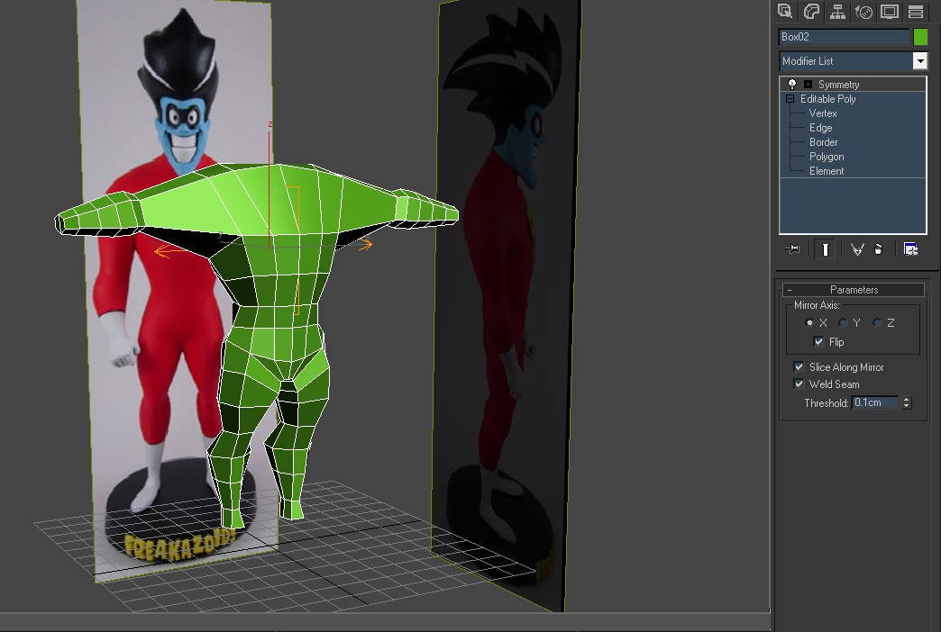The height and width of the screenshot is (632, 941).
Task: Toggle Weld Seam checkbox
Action: (x=799, y=384)
